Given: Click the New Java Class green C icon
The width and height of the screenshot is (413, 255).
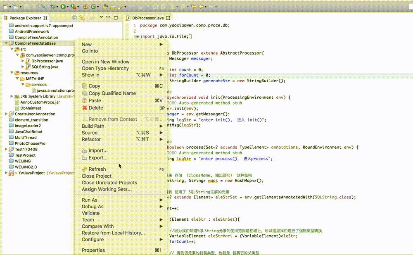Looking at the screenshot, I should click(x=93, y=7).
